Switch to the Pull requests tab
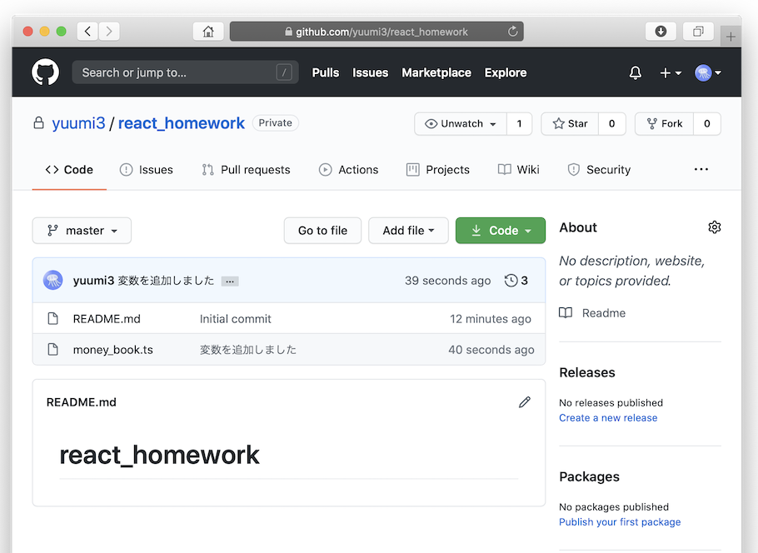This screenshot has height=553, width=758. (x=246, y=170)
